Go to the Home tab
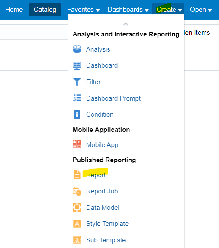 point(14,10)
